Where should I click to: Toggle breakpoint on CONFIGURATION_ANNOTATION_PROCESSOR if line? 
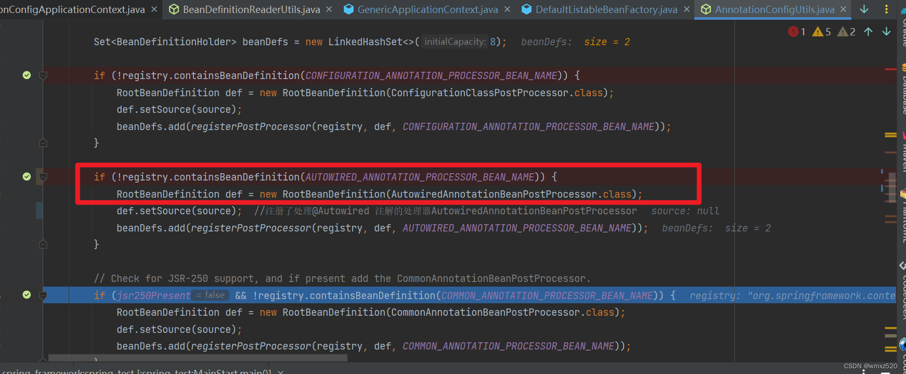coord(27,75)
